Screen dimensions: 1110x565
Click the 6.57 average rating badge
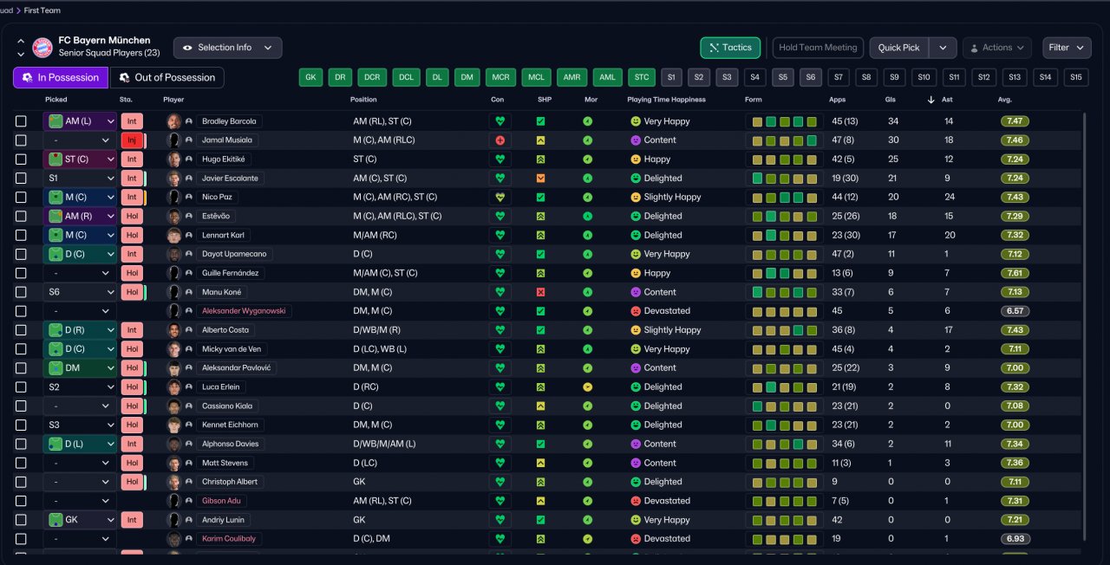pyautogui.click(x=1015, y=311)
